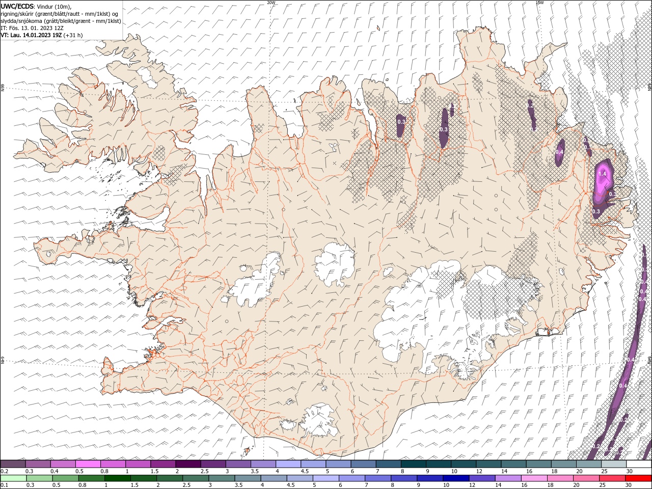652x489 pixels.
Task: Click the lower legend swatch between 7 and 8
Action: [377, 478]
